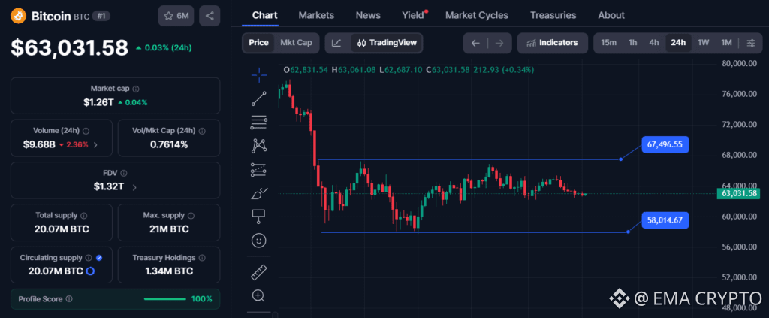Screen dimensions: 769x318
Task: Select the ruler measure tool
Action: click(258, 272)
